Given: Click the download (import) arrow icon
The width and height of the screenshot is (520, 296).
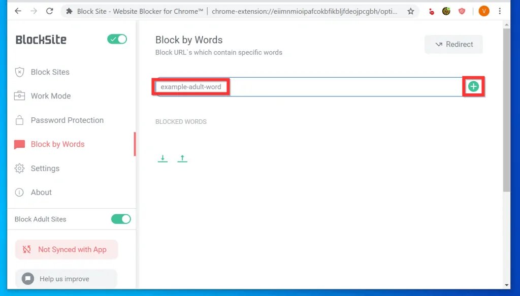Looking at the screenshot, I should pyautogui.click(x=162, y=158).
